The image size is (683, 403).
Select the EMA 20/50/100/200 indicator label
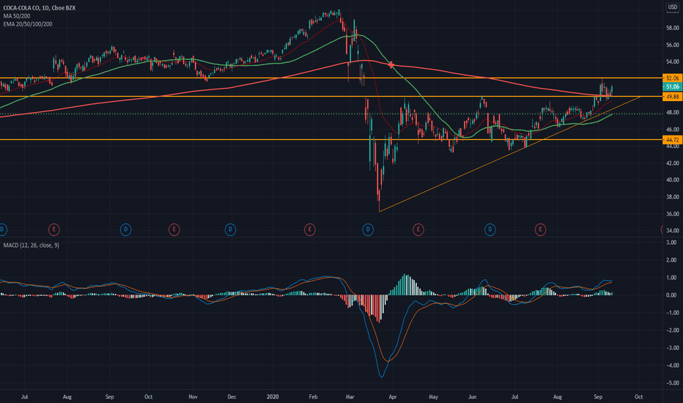tap(27, 24)
